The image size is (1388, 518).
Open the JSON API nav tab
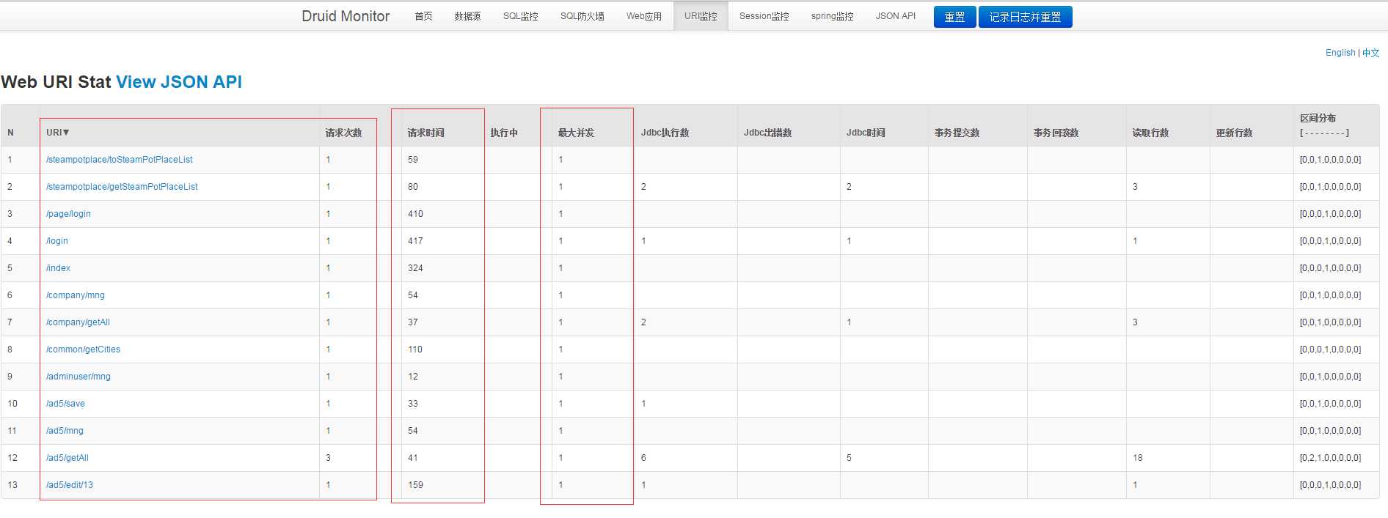[x=896, y=16]
